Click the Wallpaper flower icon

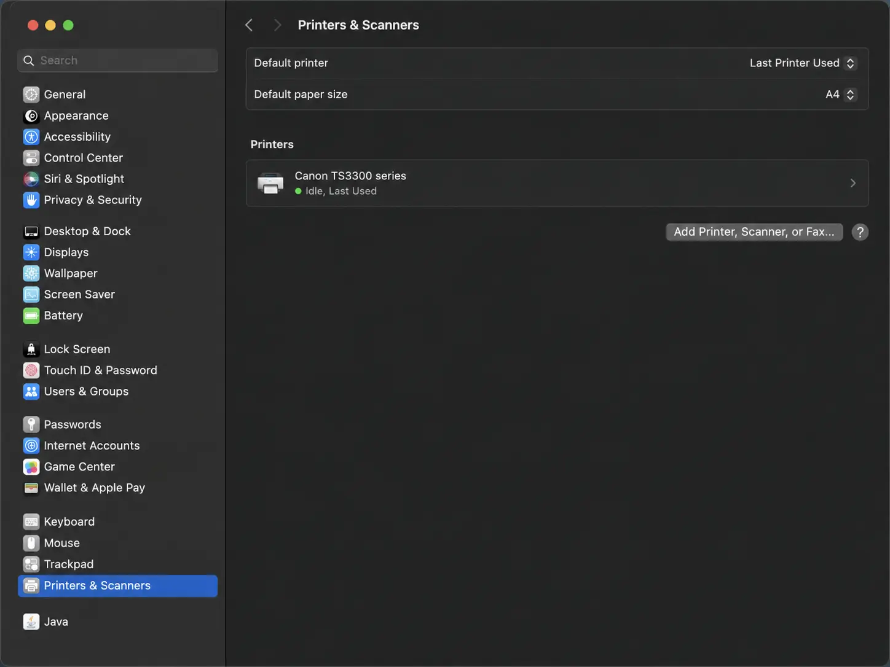click(x=31, y=273)
